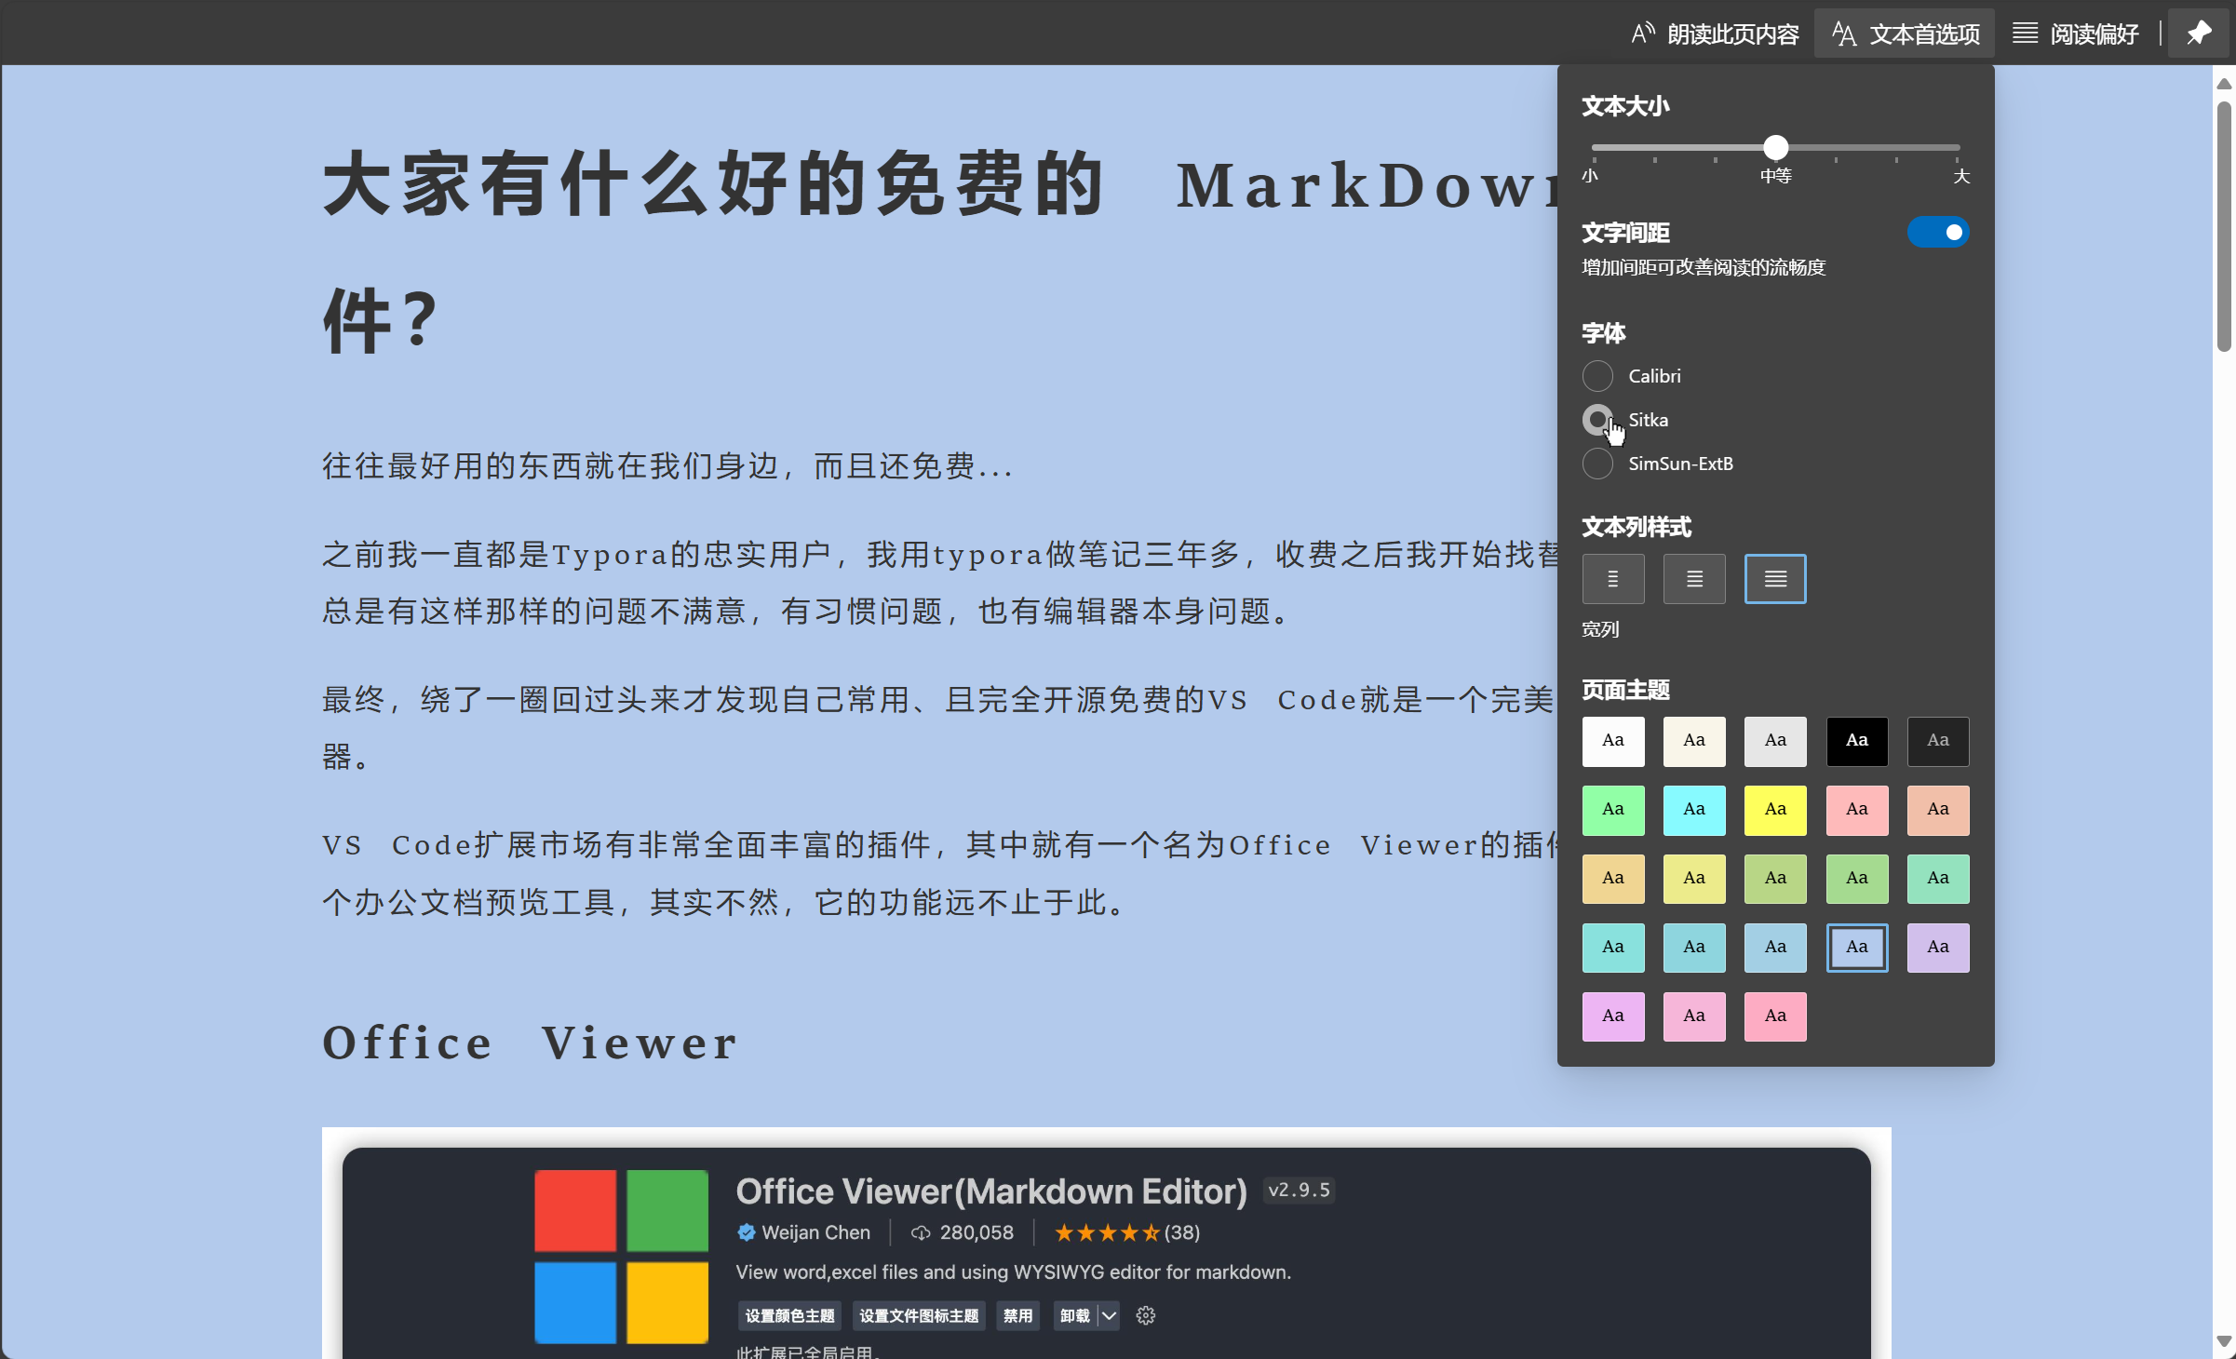Choose the Sitka font radio button
Image resolution: width=2236 pixels, height=1359 pixels.
tap(1598, 420)
